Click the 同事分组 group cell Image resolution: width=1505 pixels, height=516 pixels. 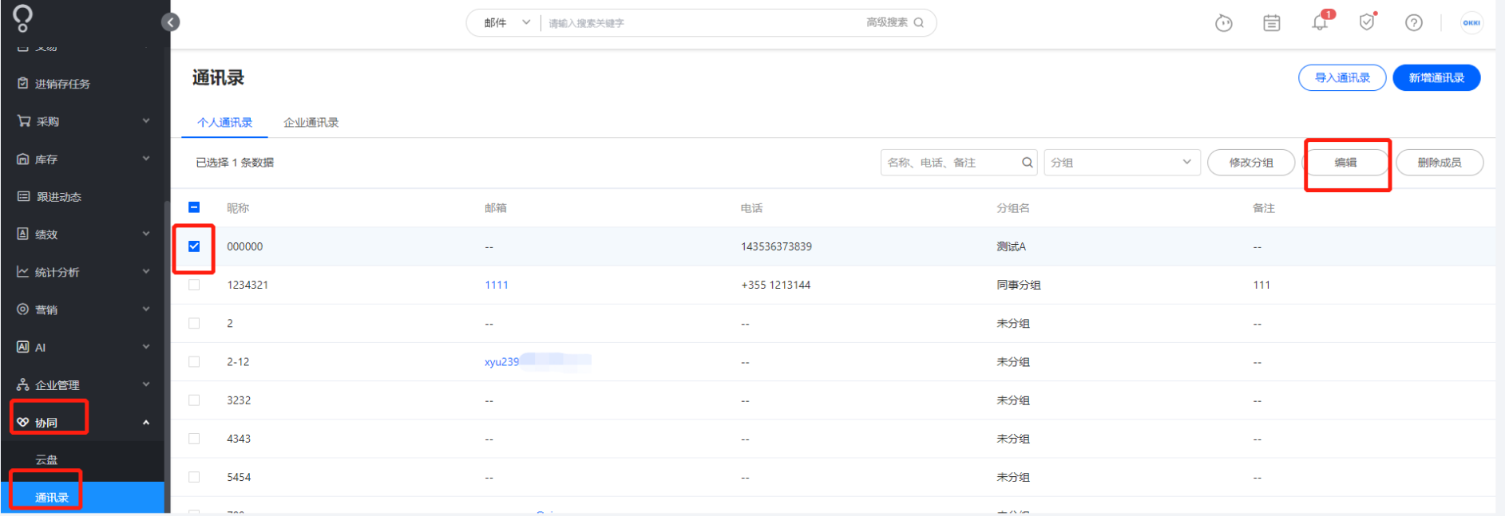[x=1019, y=285]
